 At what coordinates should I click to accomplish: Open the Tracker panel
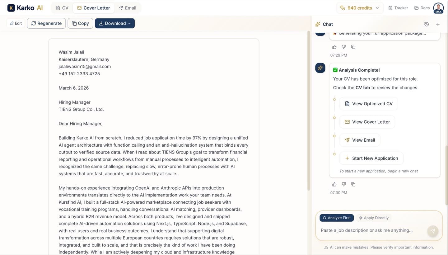coord(398,8)
